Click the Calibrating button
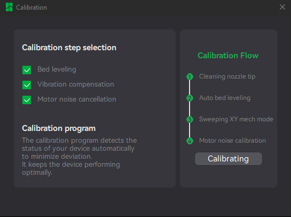 229,159
